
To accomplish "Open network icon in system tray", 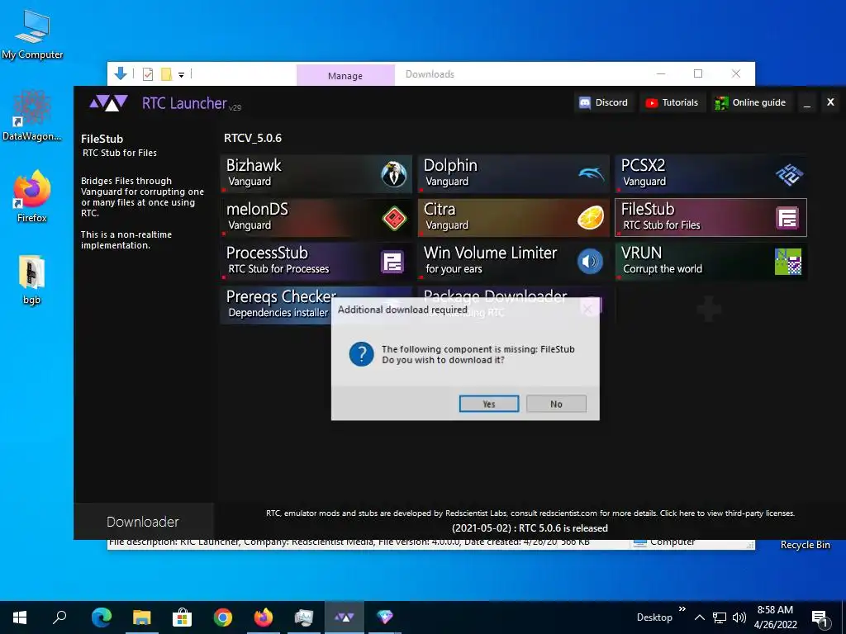I will pyautogui.click(x=720, y=617).
